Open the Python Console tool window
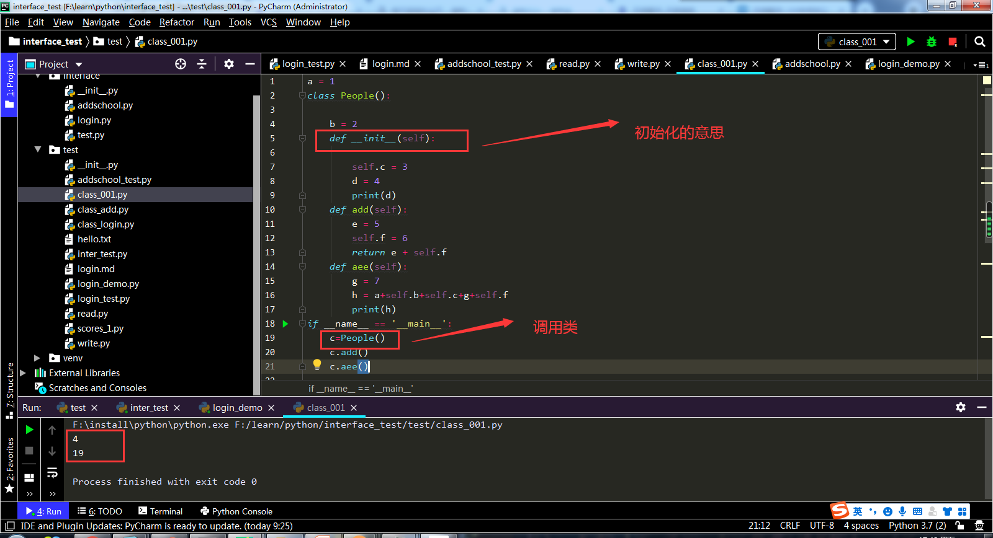 point(236,511)
